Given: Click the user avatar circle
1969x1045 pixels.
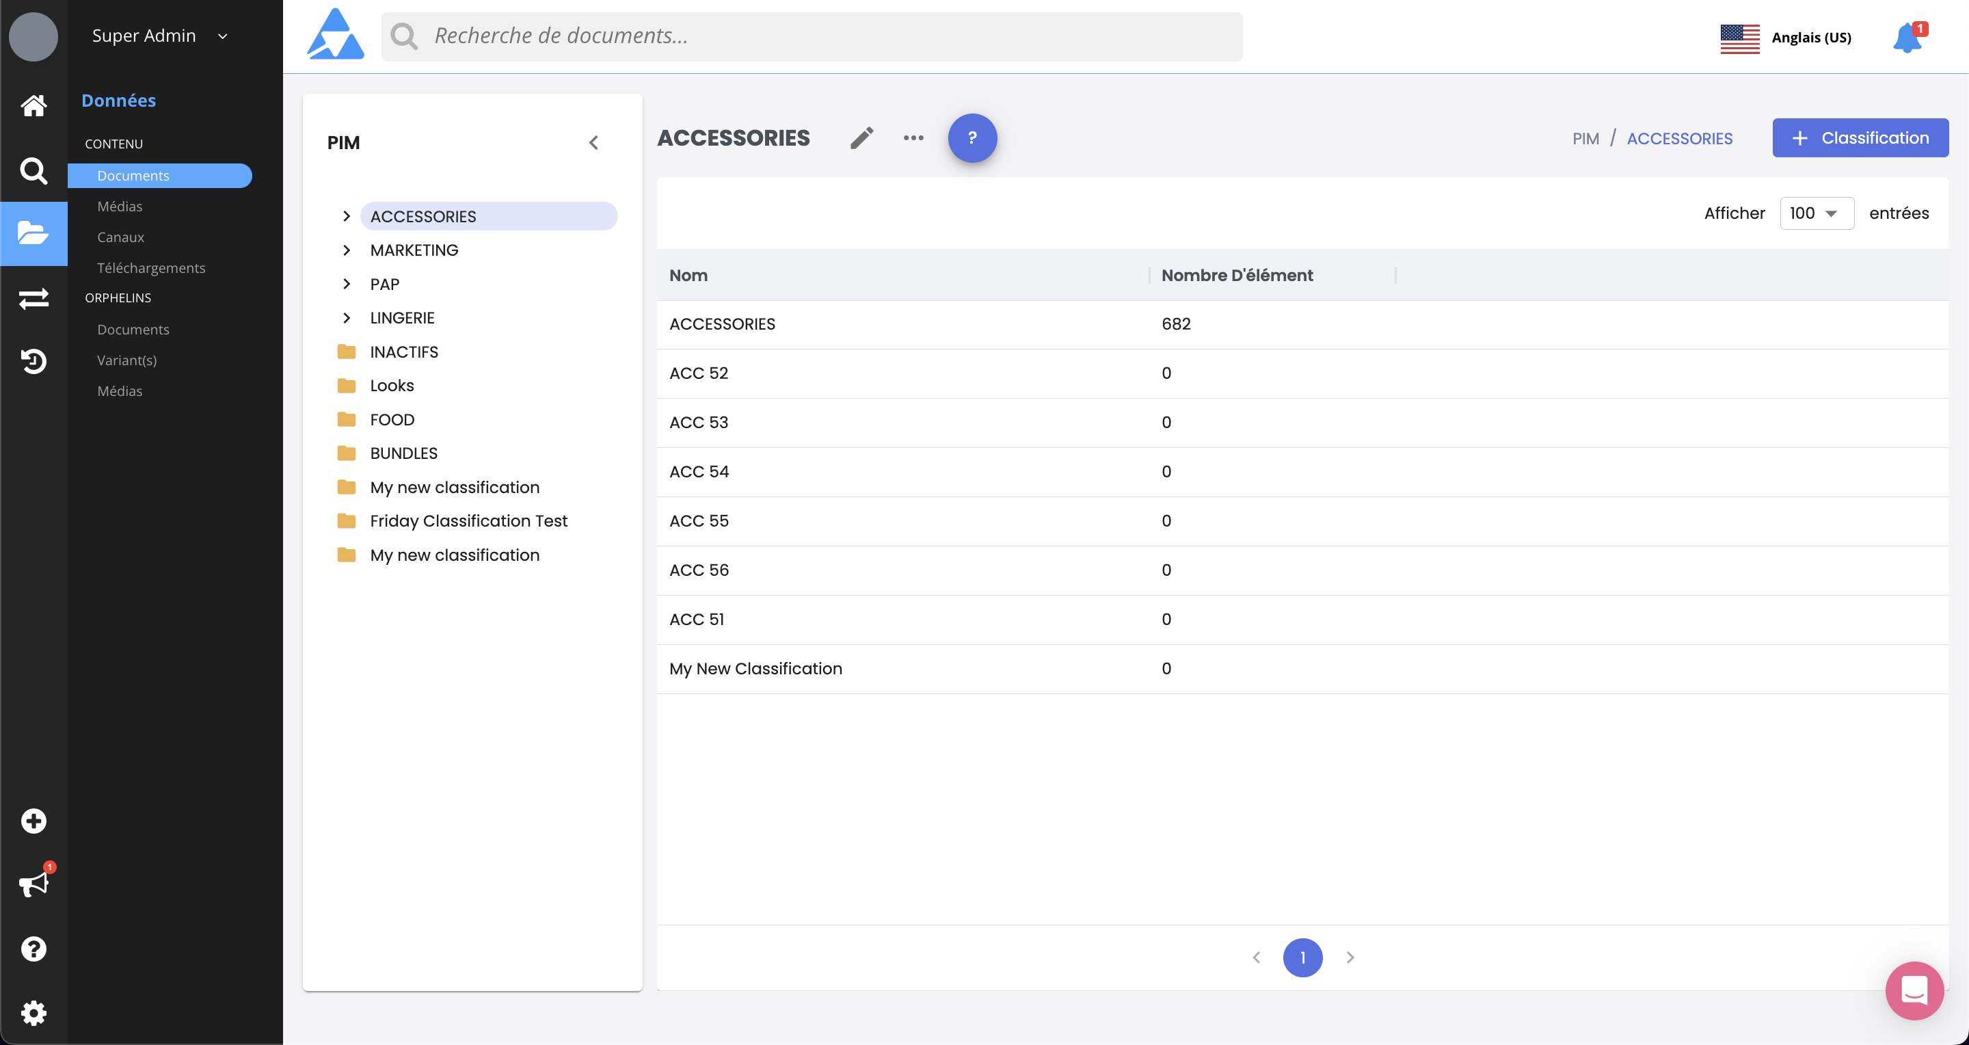Looking at the screenshot, I should 34,37.
